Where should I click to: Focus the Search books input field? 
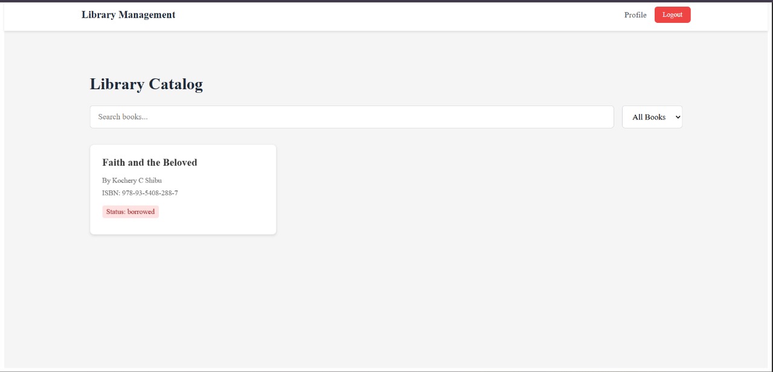(351, 117)
